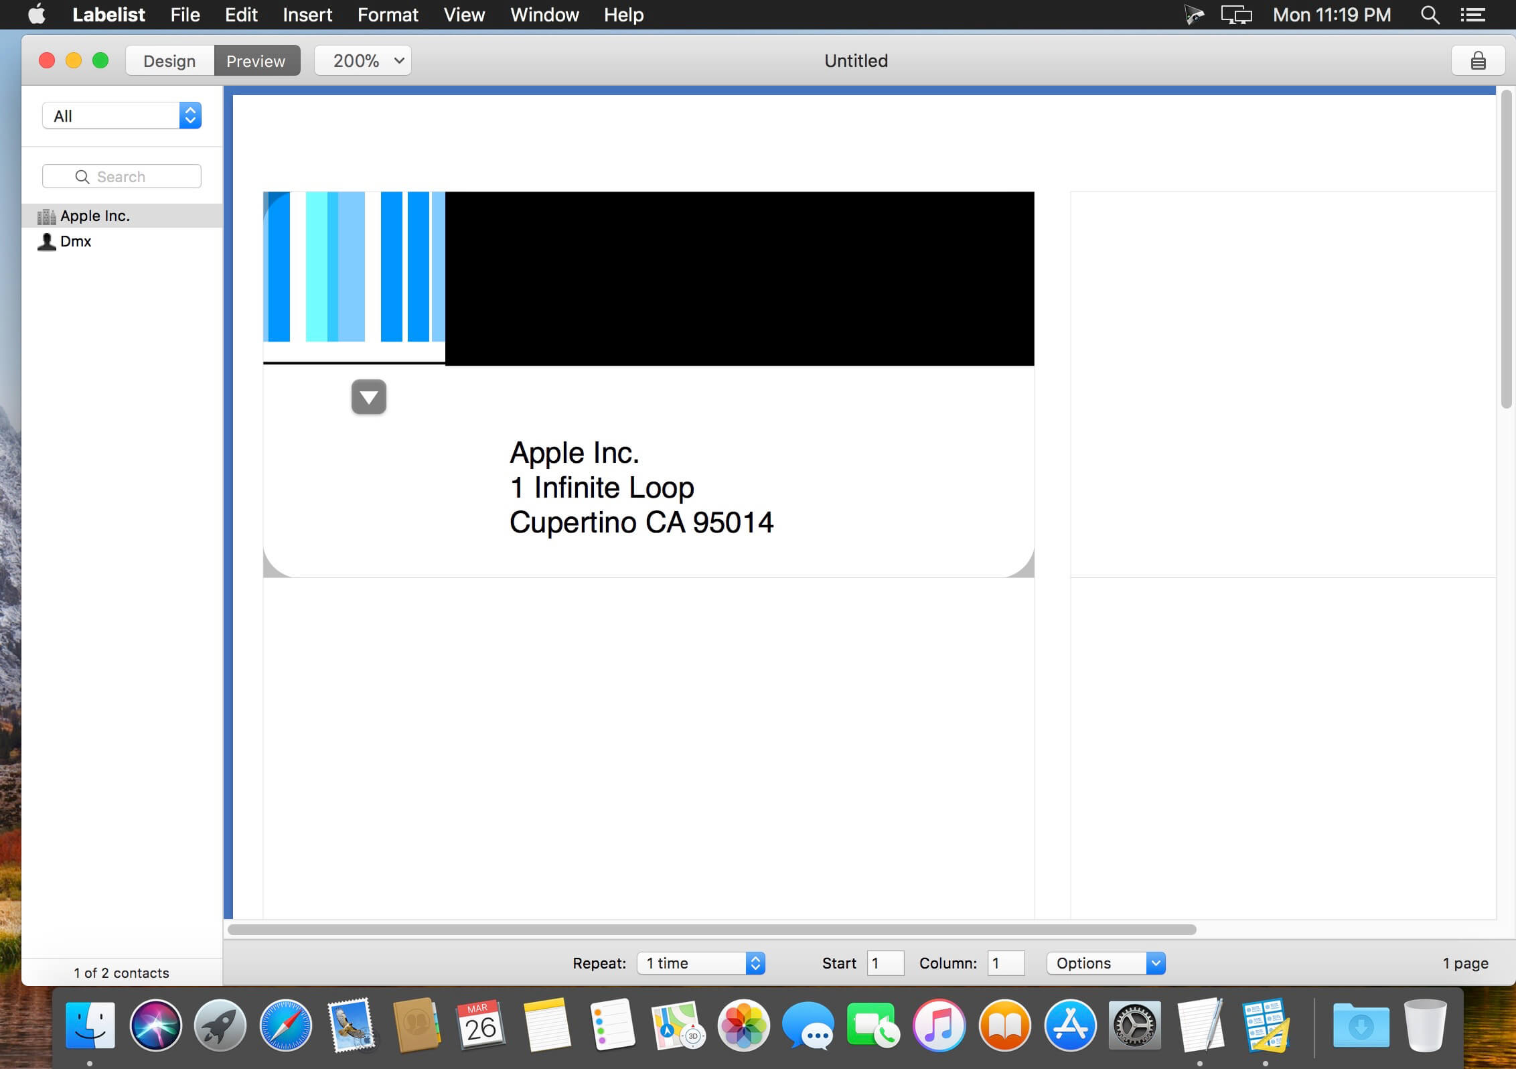Open Mail stamp icon in Dock

pyautogui.click(x=351, y=1025)
